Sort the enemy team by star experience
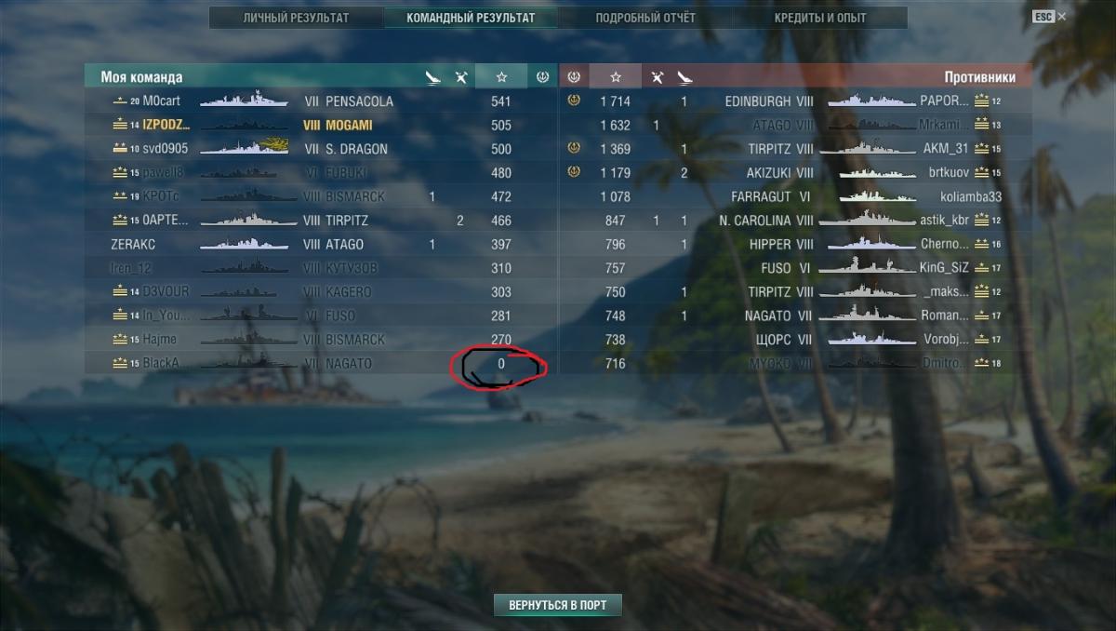The image size is (1116, 631). 615,77
